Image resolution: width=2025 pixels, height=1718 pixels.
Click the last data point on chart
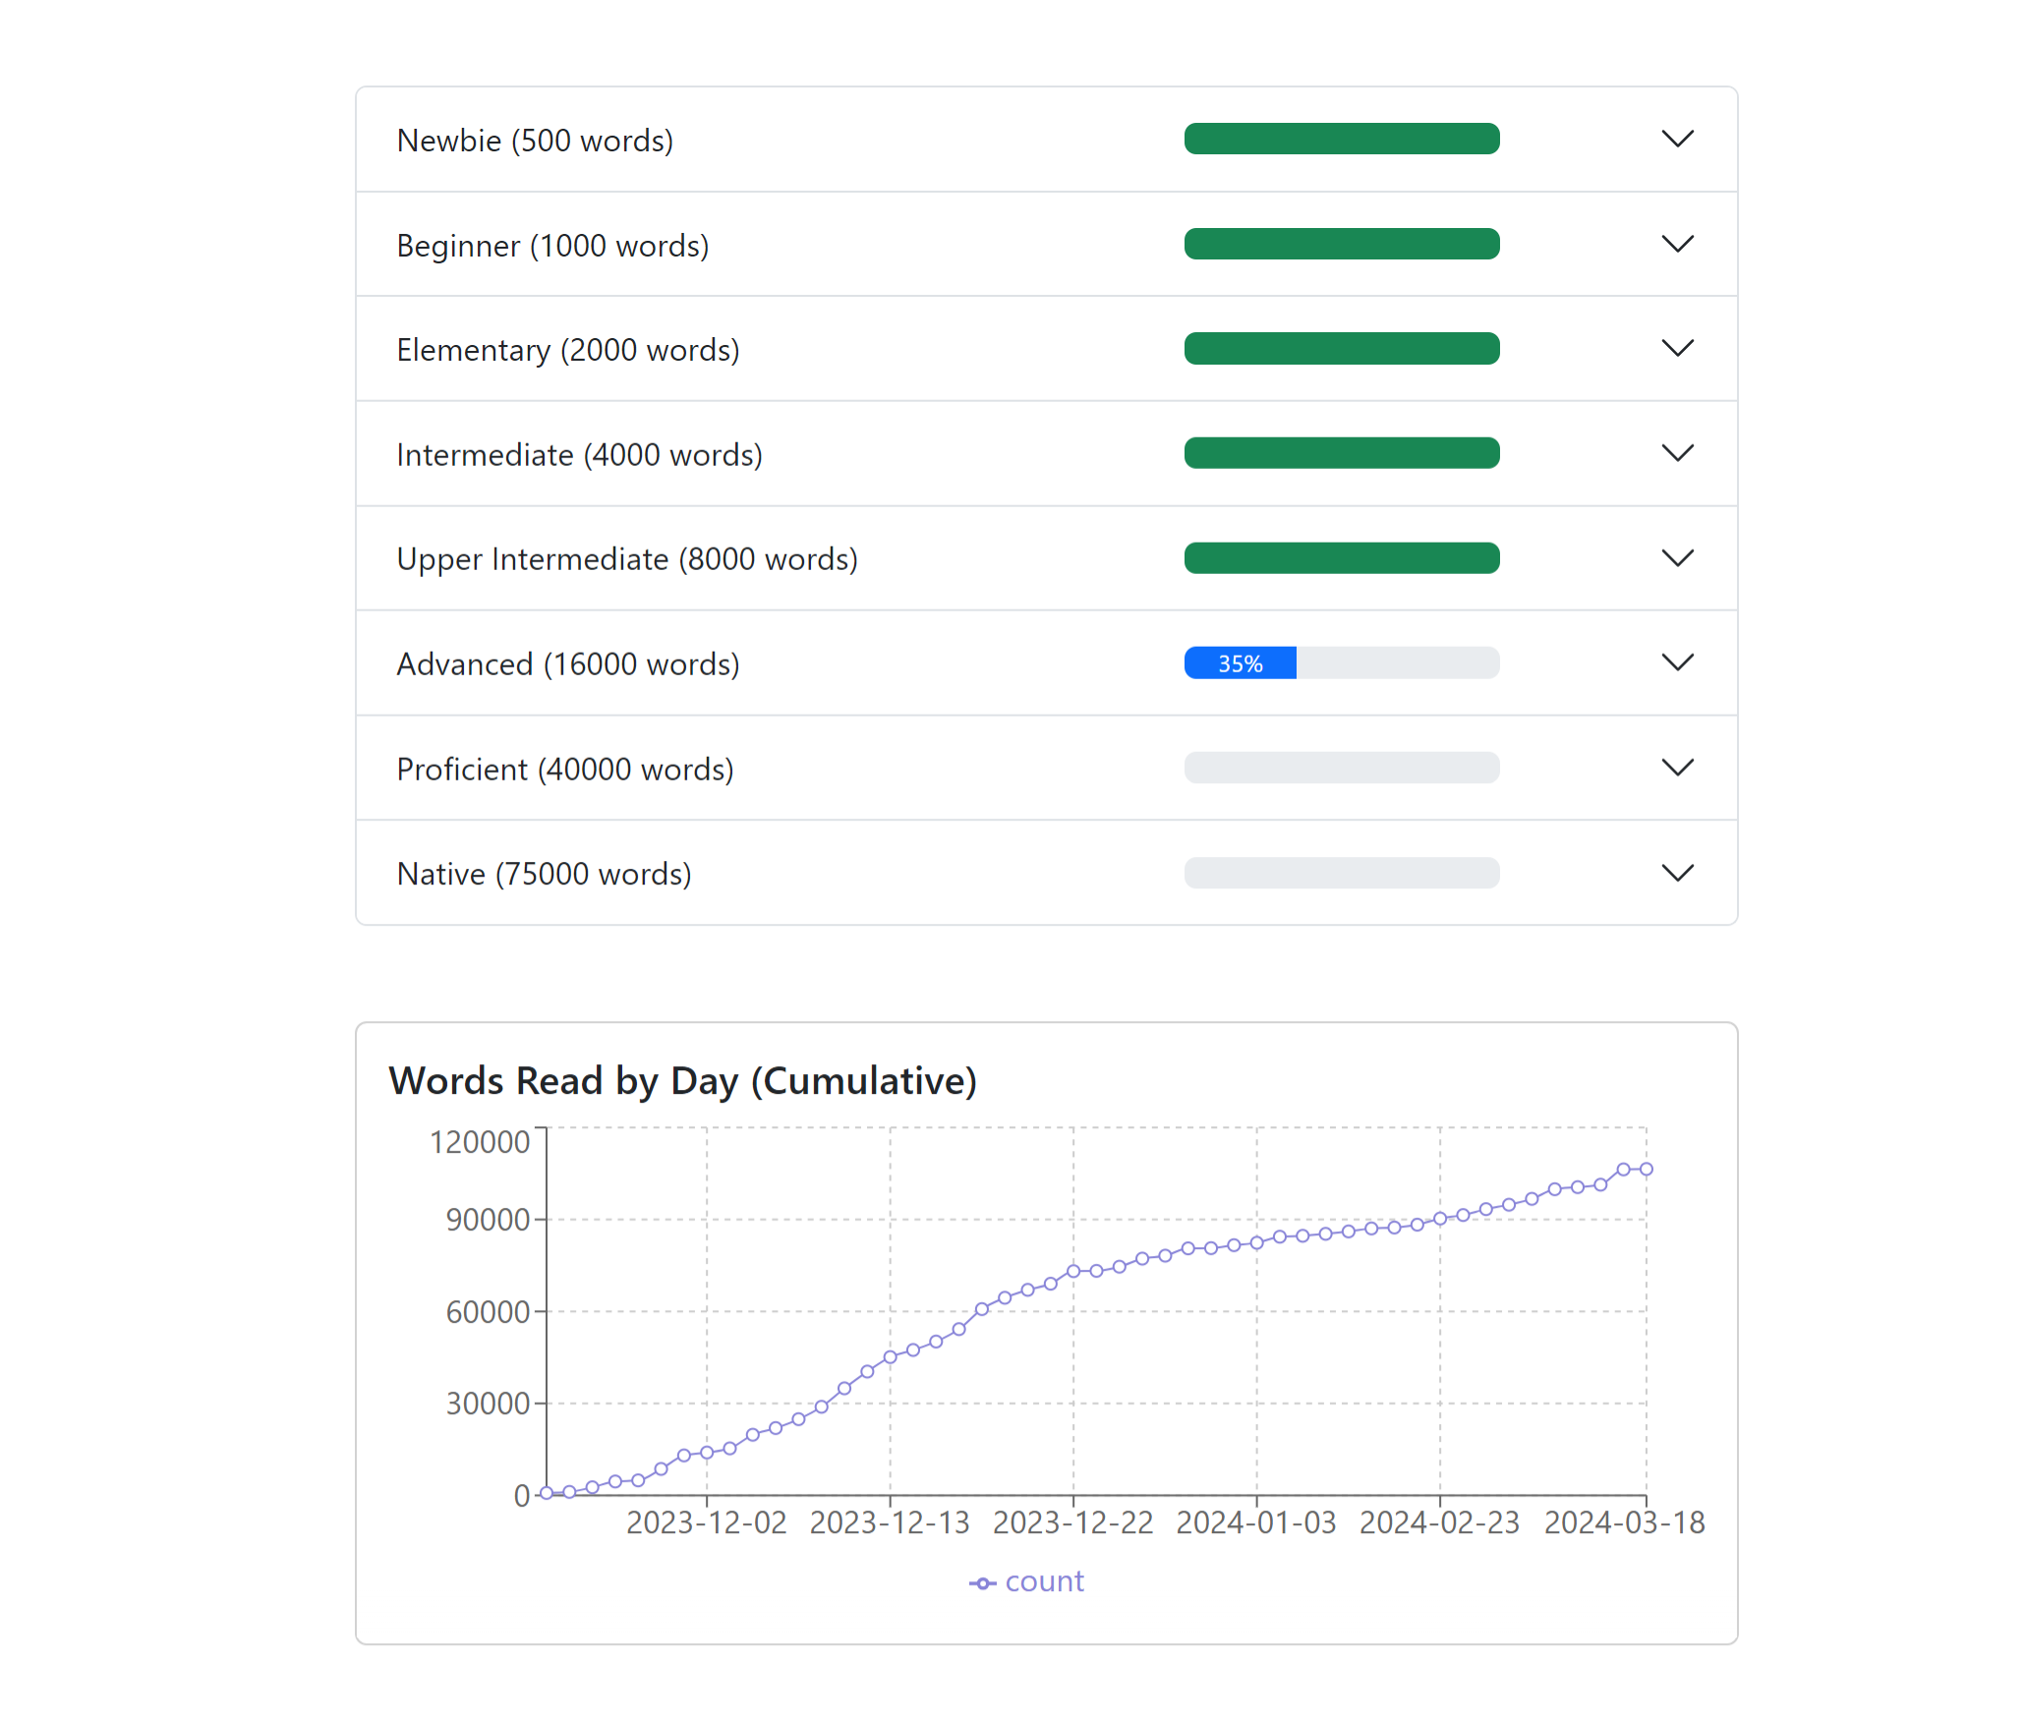[1646, 1170]
